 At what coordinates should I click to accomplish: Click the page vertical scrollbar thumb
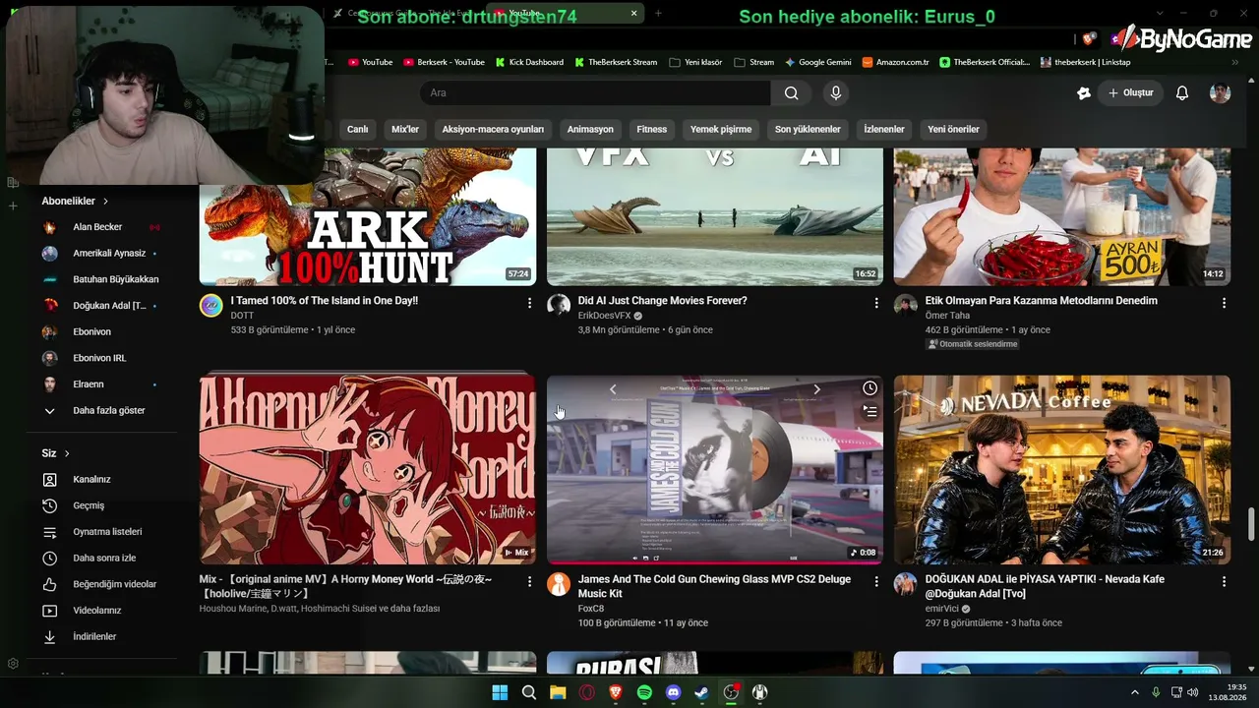(x=1251, y=524)
